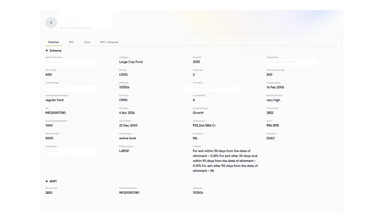Select the Schemetype value "active fund"
388x218 pixels.
(x=127, y=138)
